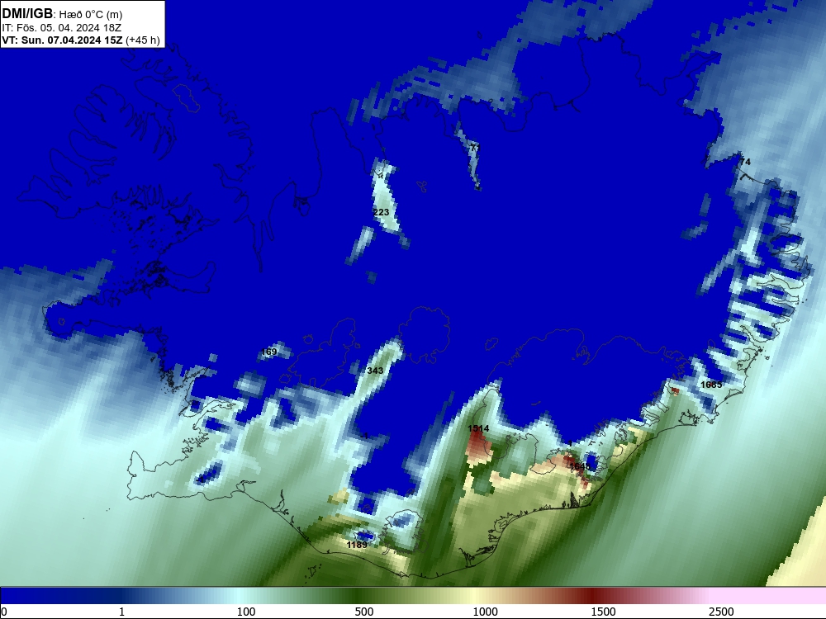Click the map value label 1514
Viewport: 826px width, 619px height.
point(478,428)
